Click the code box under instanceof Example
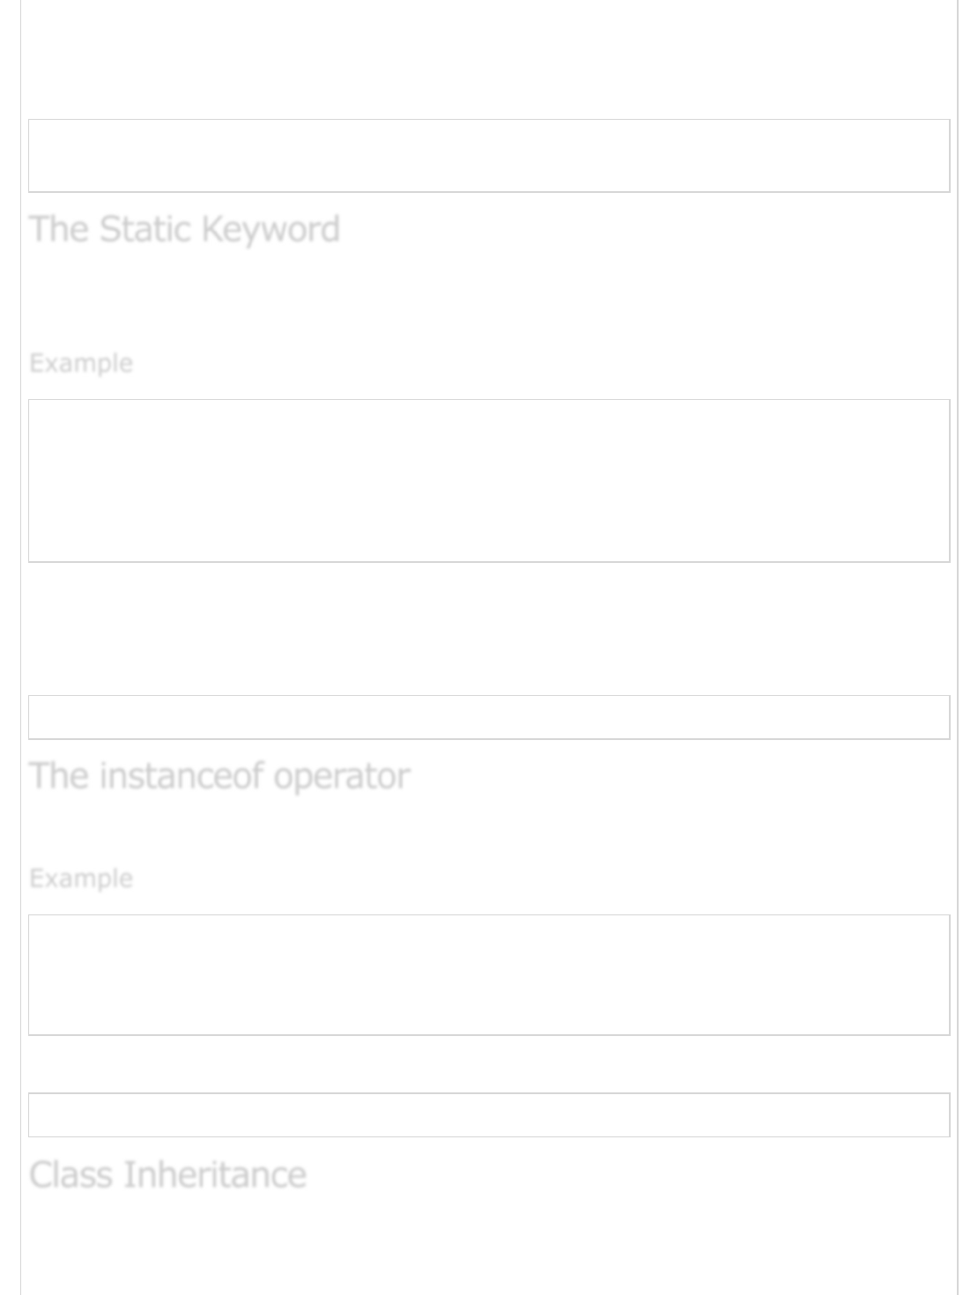 [x=489, y=974]
